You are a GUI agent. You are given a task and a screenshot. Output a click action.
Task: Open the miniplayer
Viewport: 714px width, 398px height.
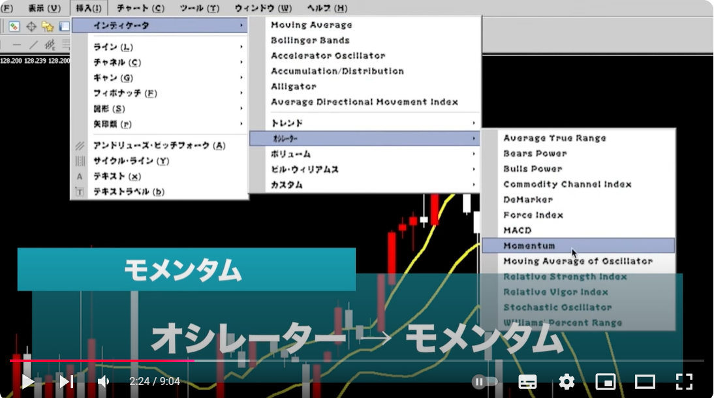(606, 382)
